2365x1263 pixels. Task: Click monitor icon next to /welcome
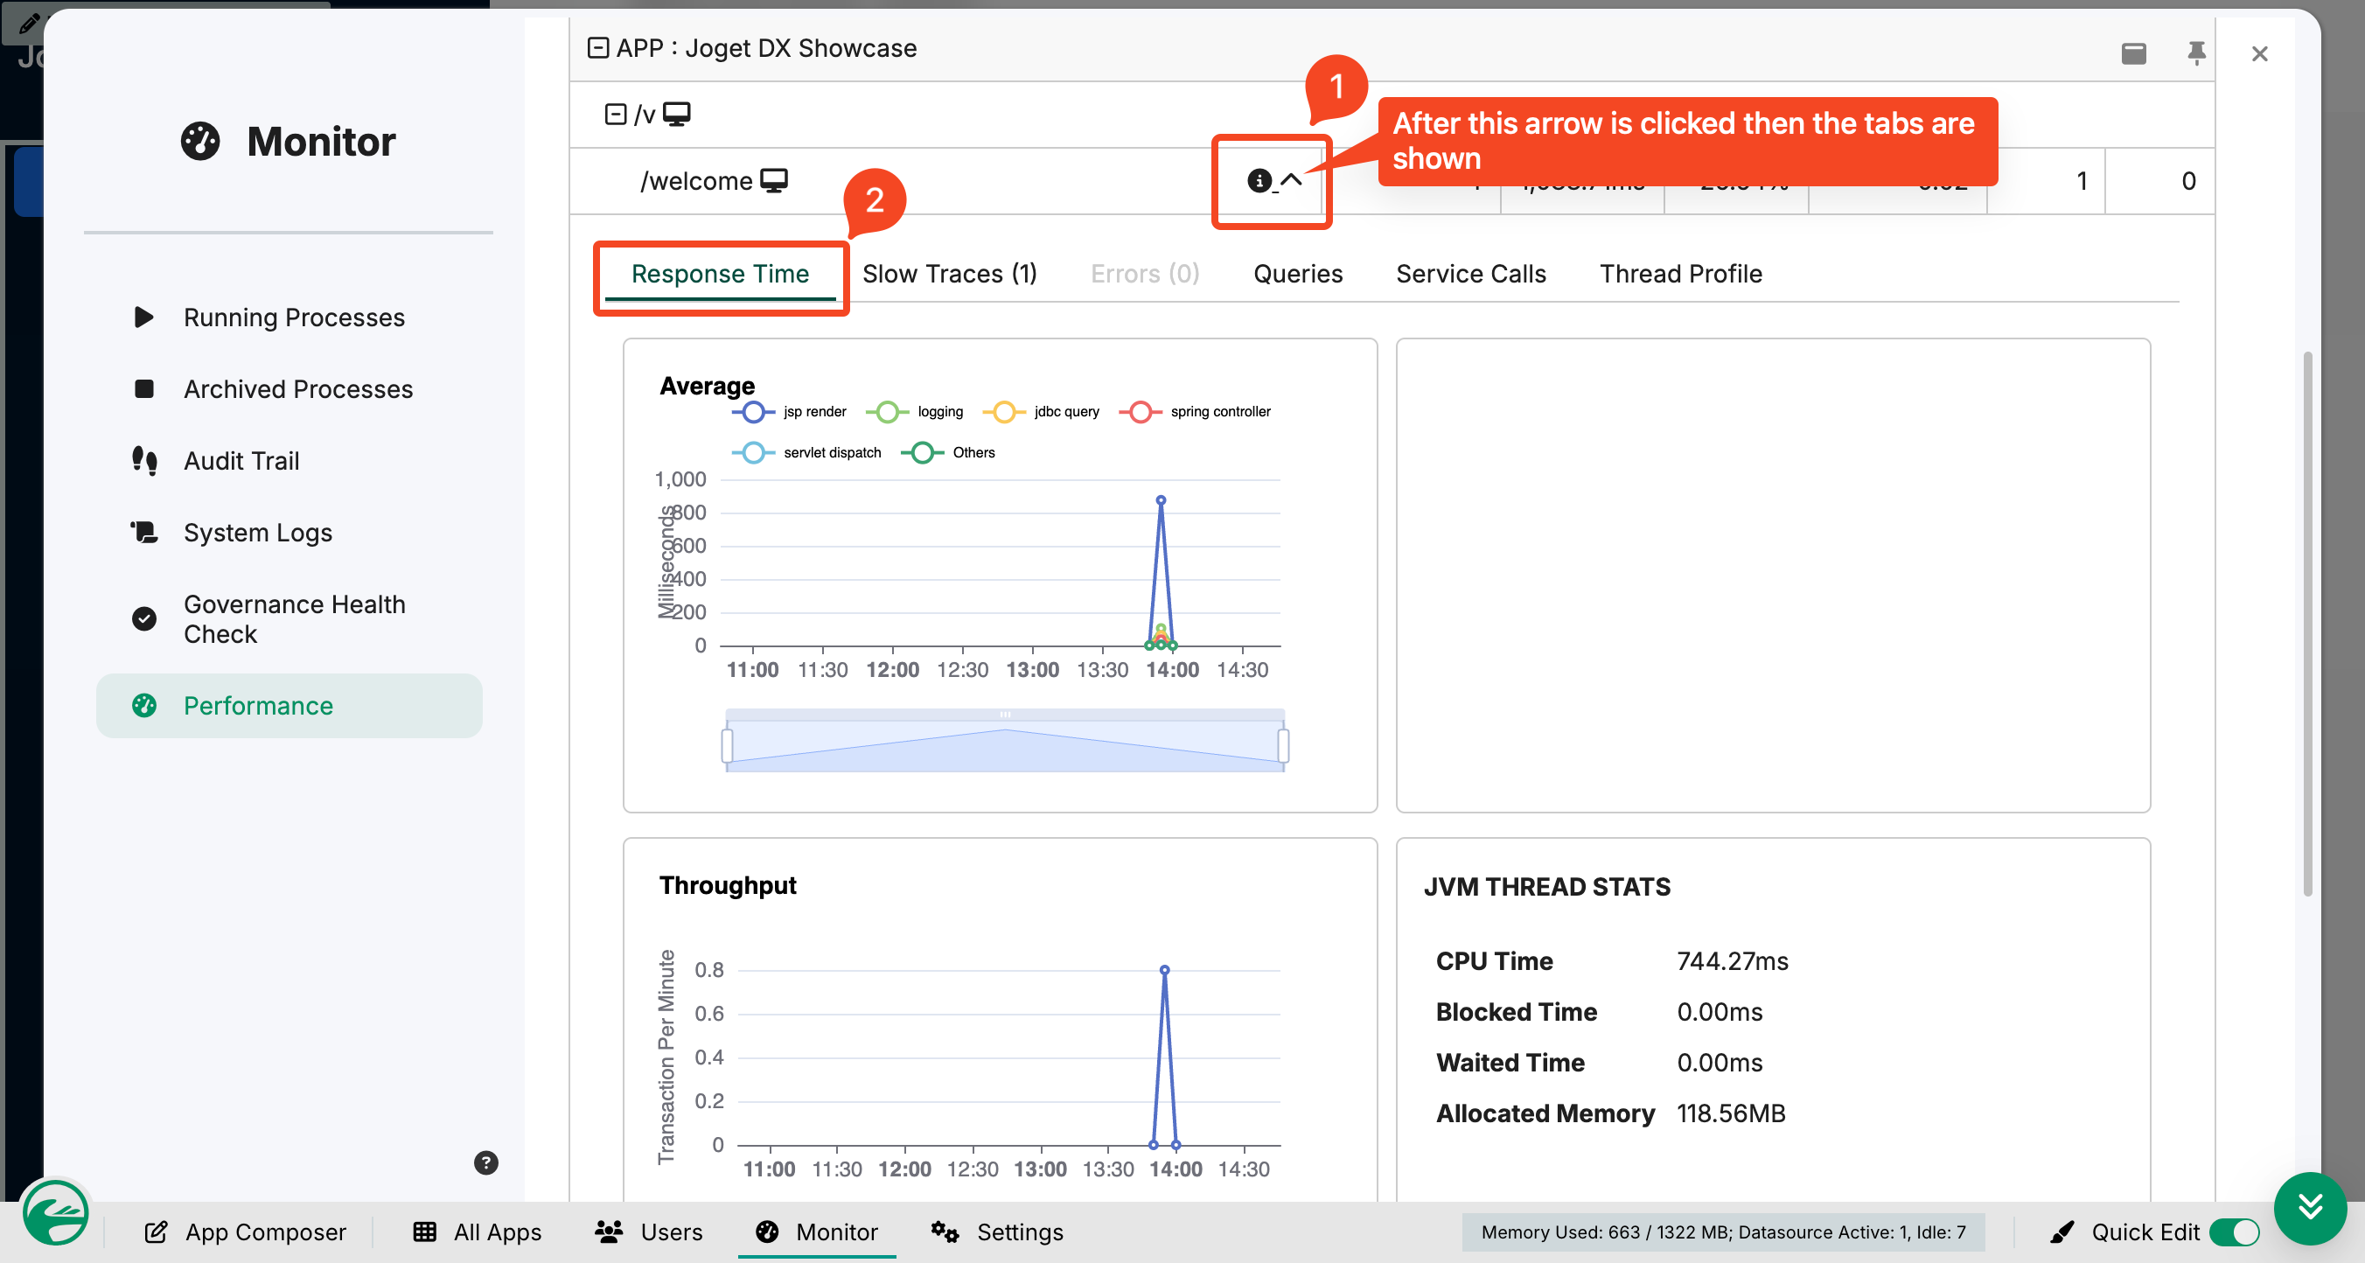click(774, 181)
